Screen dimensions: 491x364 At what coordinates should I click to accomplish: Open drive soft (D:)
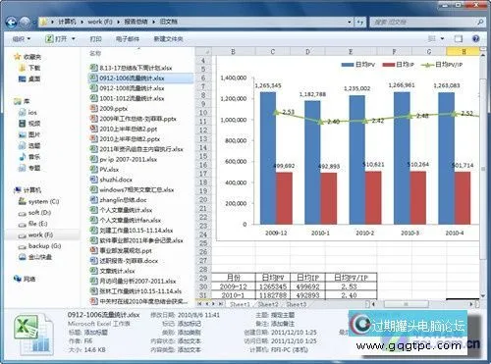34,213
